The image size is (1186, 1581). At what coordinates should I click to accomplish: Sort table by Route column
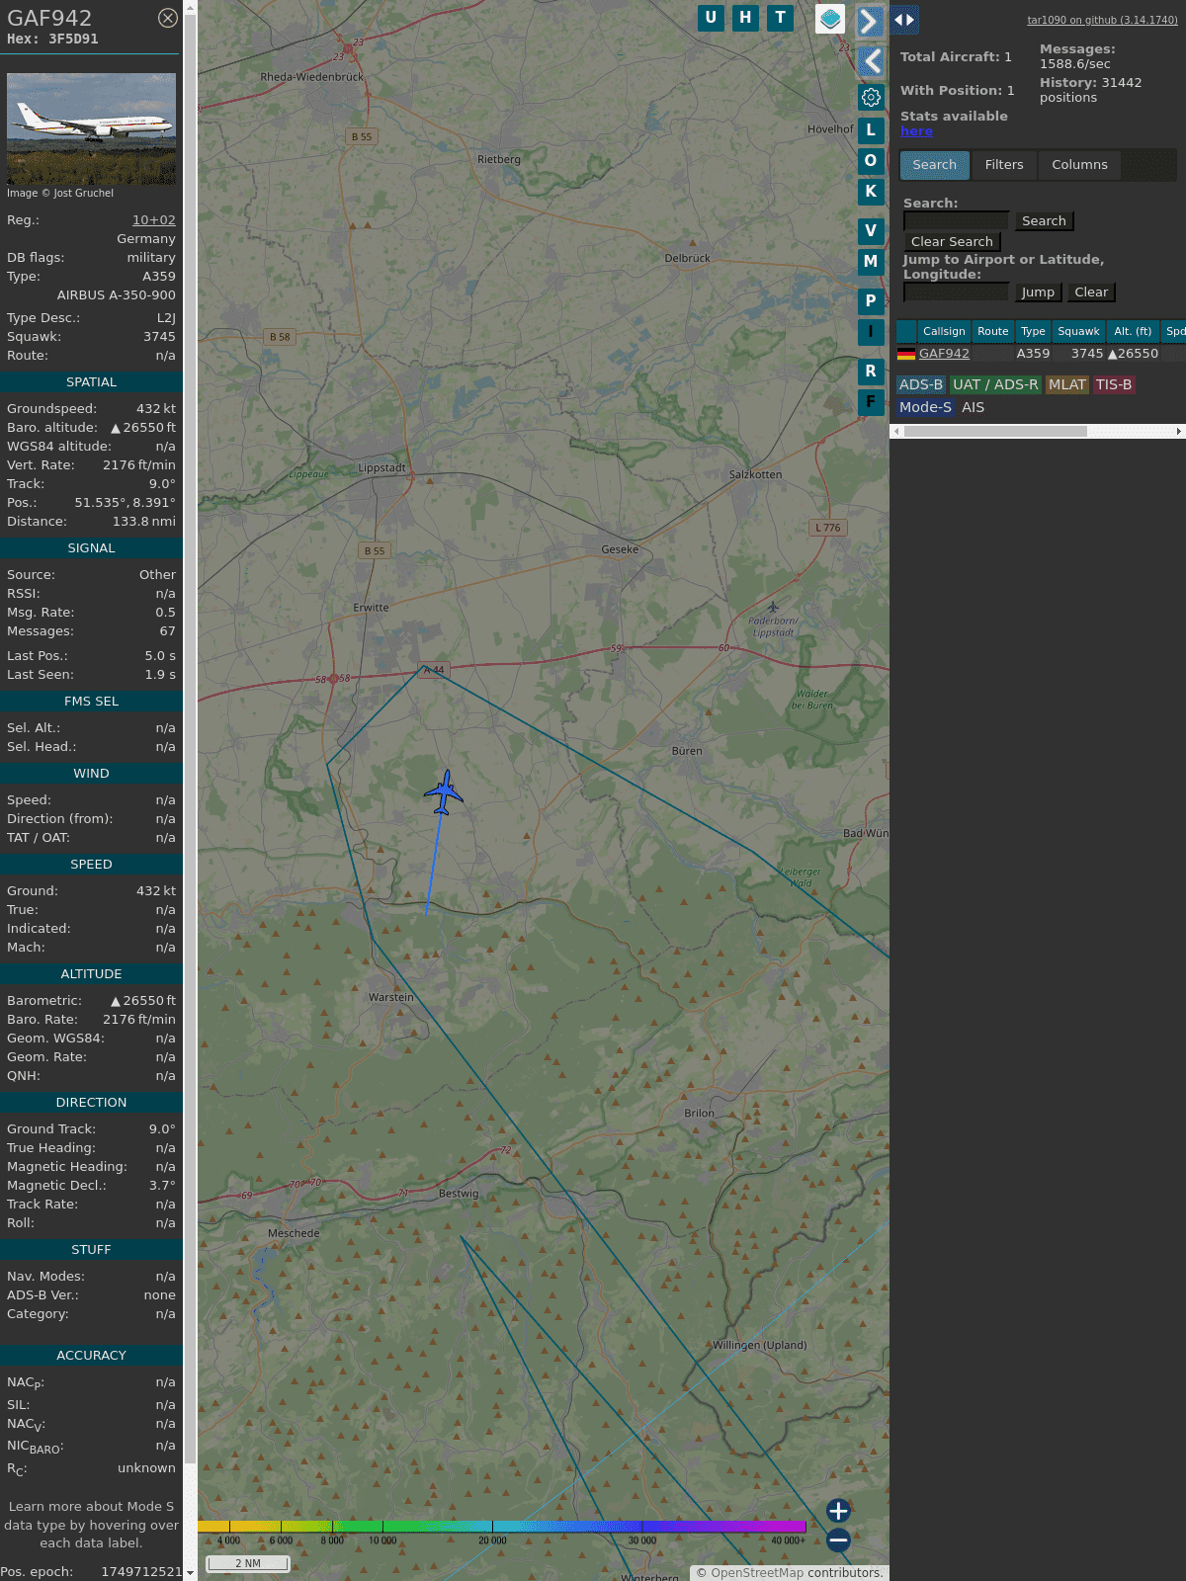point(993,332)
